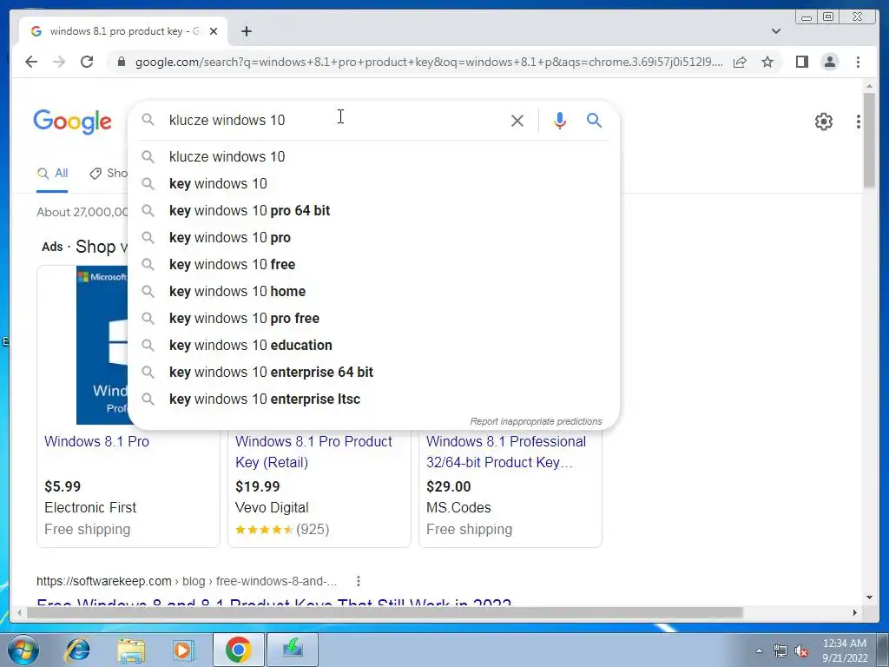Go to the Google logo homepage
The image size is (889, 667).
(x=73, y=122)
